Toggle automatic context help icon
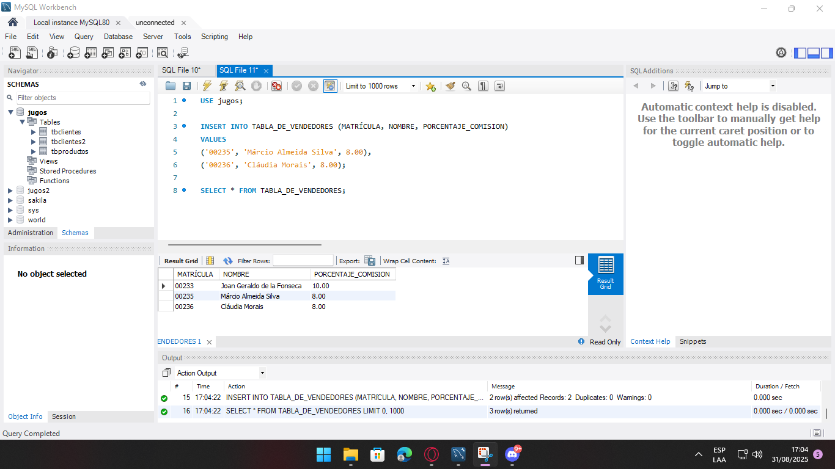This screenshot has width=835, height=469. (690, 86)
